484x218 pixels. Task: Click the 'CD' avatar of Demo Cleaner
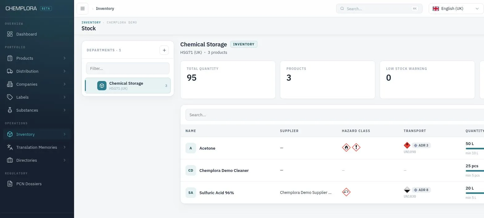point(191,170)
